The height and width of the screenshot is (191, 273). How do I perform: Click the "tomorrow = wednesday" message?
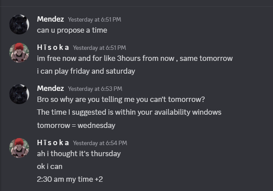[x=76, y=125]
